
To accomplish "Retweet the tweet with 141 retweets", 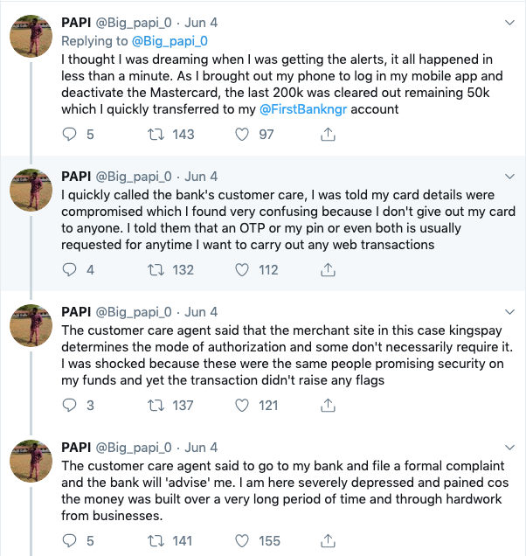I will pyautogui.click(x=158, y=541).
